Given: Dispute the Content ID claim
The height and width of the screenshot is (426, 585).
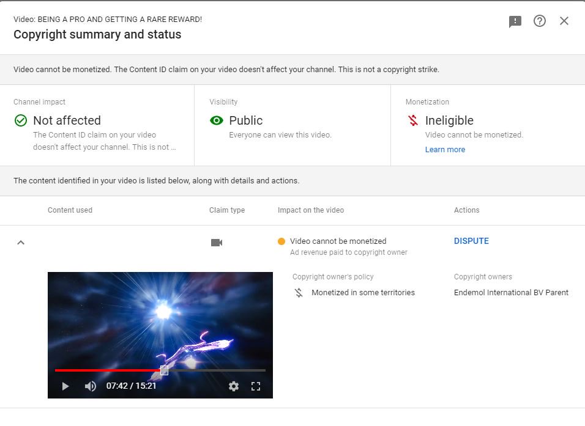Looking at the screenshot, I should (x=471, y=241).
